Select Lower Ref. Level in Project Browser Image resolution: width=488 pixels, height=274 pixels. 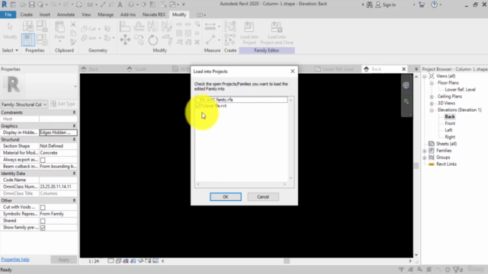point(460,90)
